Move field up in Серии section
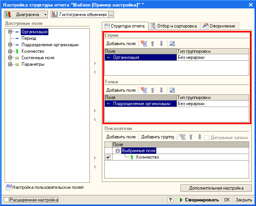Image resolution: width=256 pixels, height=206 pixels. click(152, 44)
